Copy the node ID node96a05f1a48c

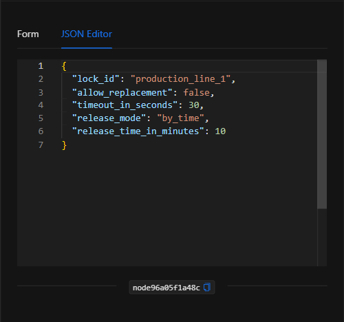207,287
